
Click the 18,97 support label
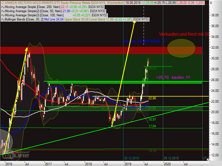point(152,120)
